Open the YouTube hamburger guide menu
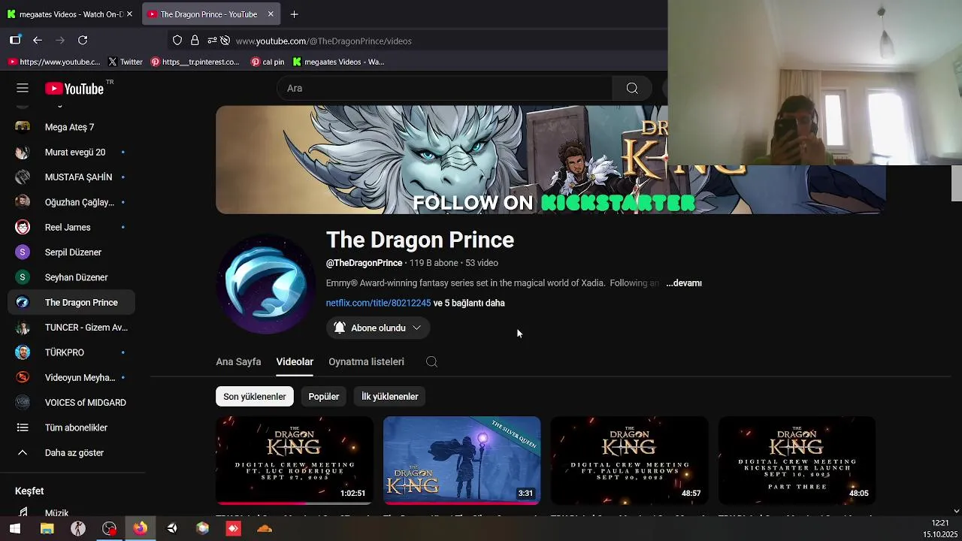The height and width of the screenshot is (541, 962). click(x=23, y=88)
